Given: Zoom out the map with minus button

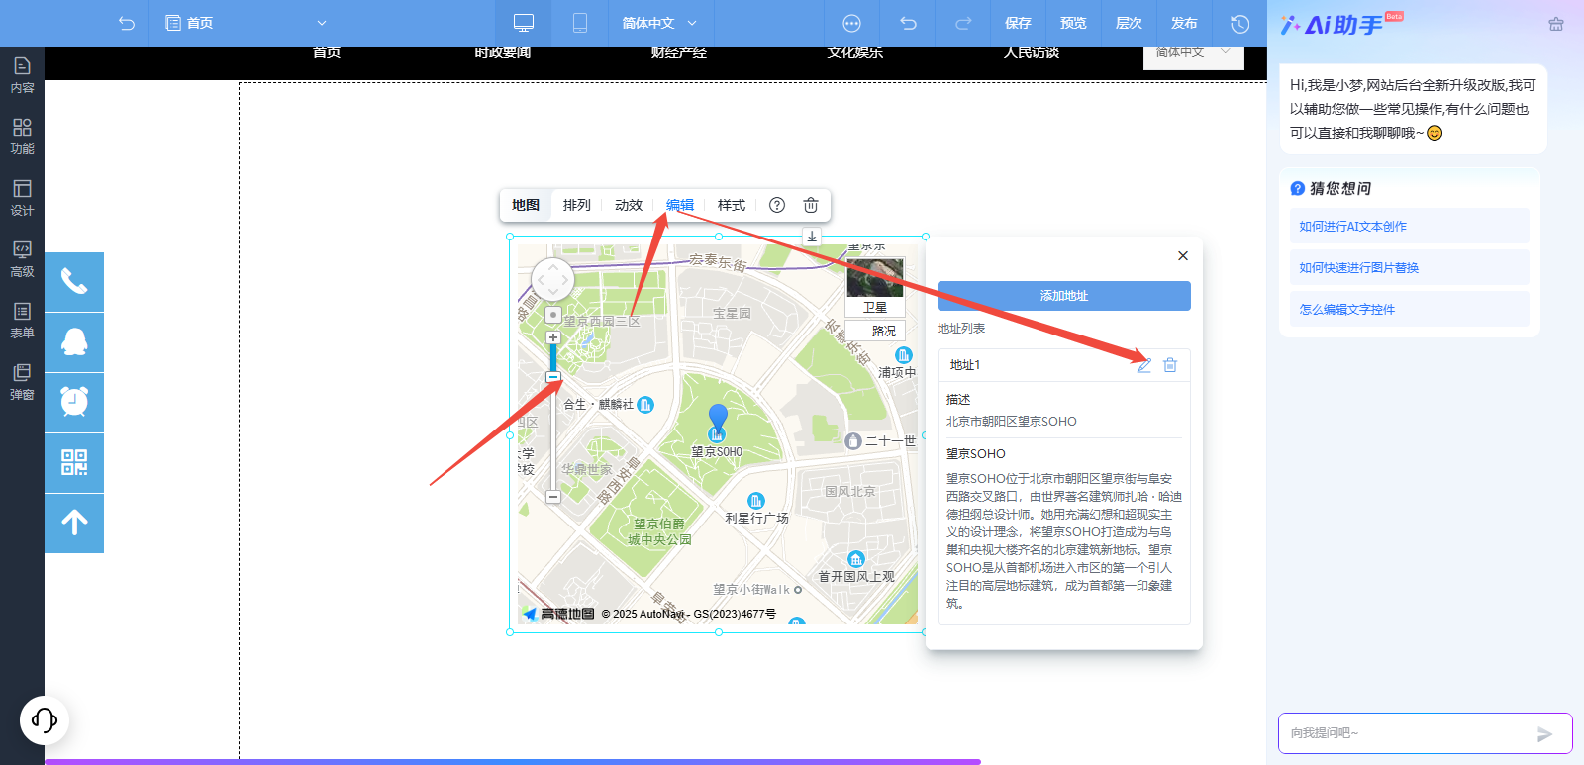Looking at the screenshot, I should (553, 497).
